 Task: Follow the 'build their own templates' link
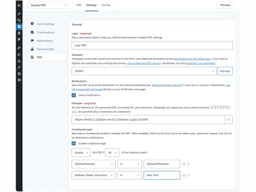pos(201,63)
